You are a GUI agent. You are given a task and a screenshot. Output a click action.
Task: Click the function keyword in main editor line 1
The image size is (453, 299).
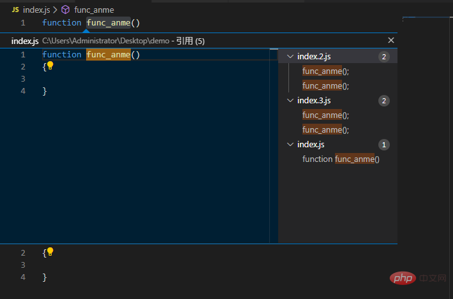[x=62, y=23]
